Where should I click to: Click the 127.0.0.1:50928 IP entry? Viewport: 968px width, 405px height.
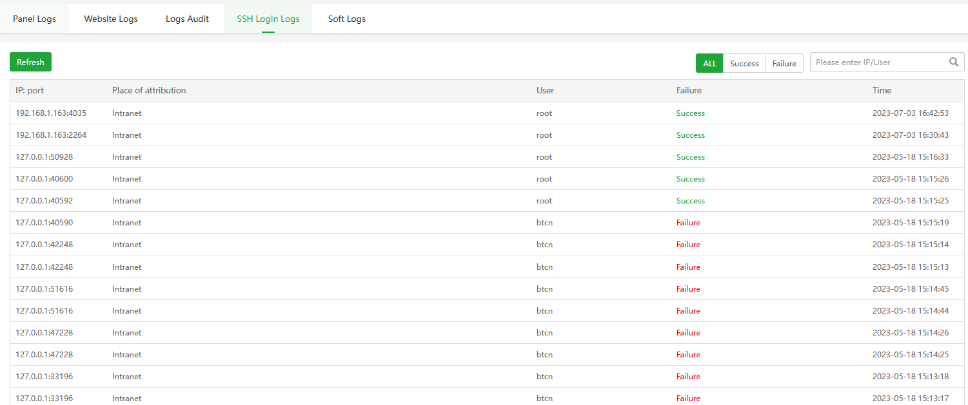pyautogui.click(x=44, y=157)
